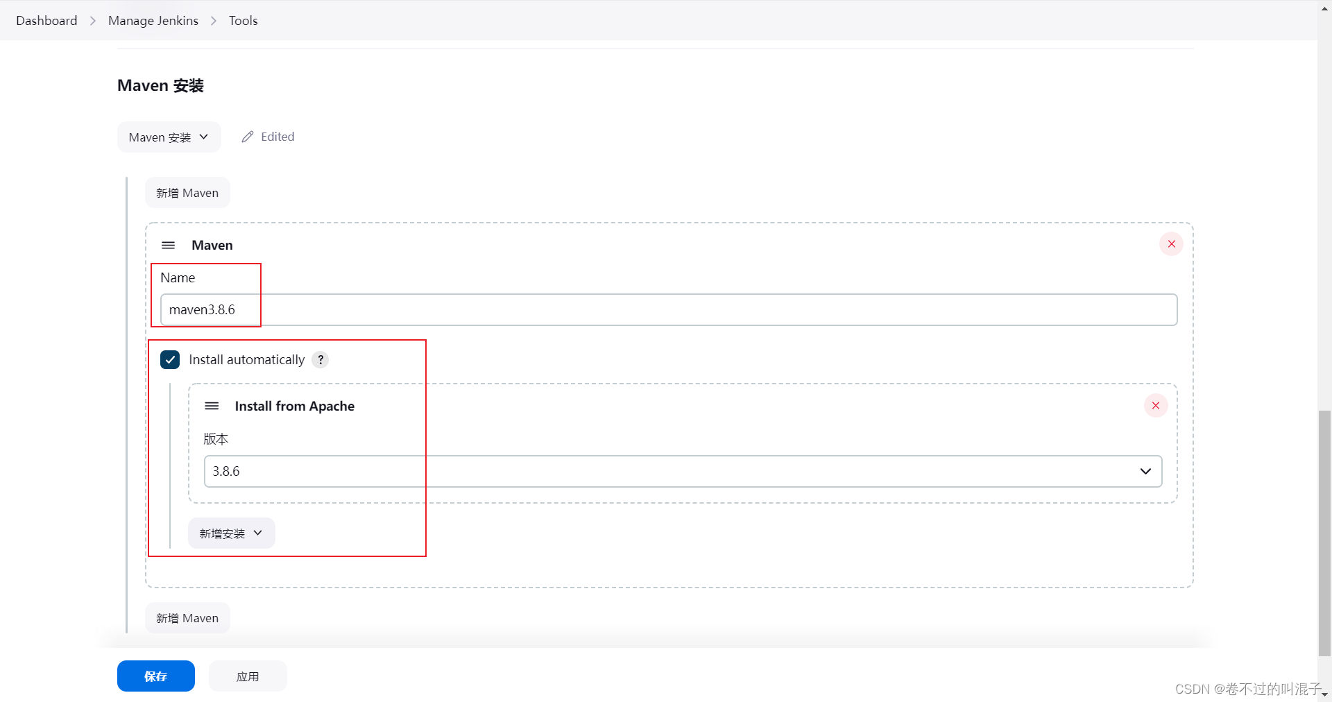This screenshot has height=702, width=1332.
Task: Expand the Maven 安装 dropdown button
Action: (169, 137)
